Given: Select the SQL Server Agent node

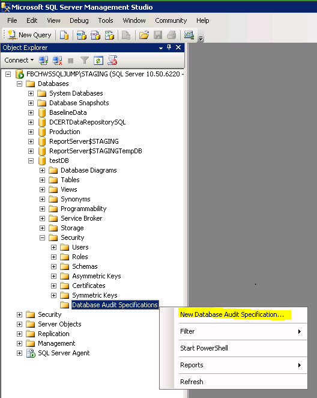Looking at the screenshot, I should [x=64, y=353].
